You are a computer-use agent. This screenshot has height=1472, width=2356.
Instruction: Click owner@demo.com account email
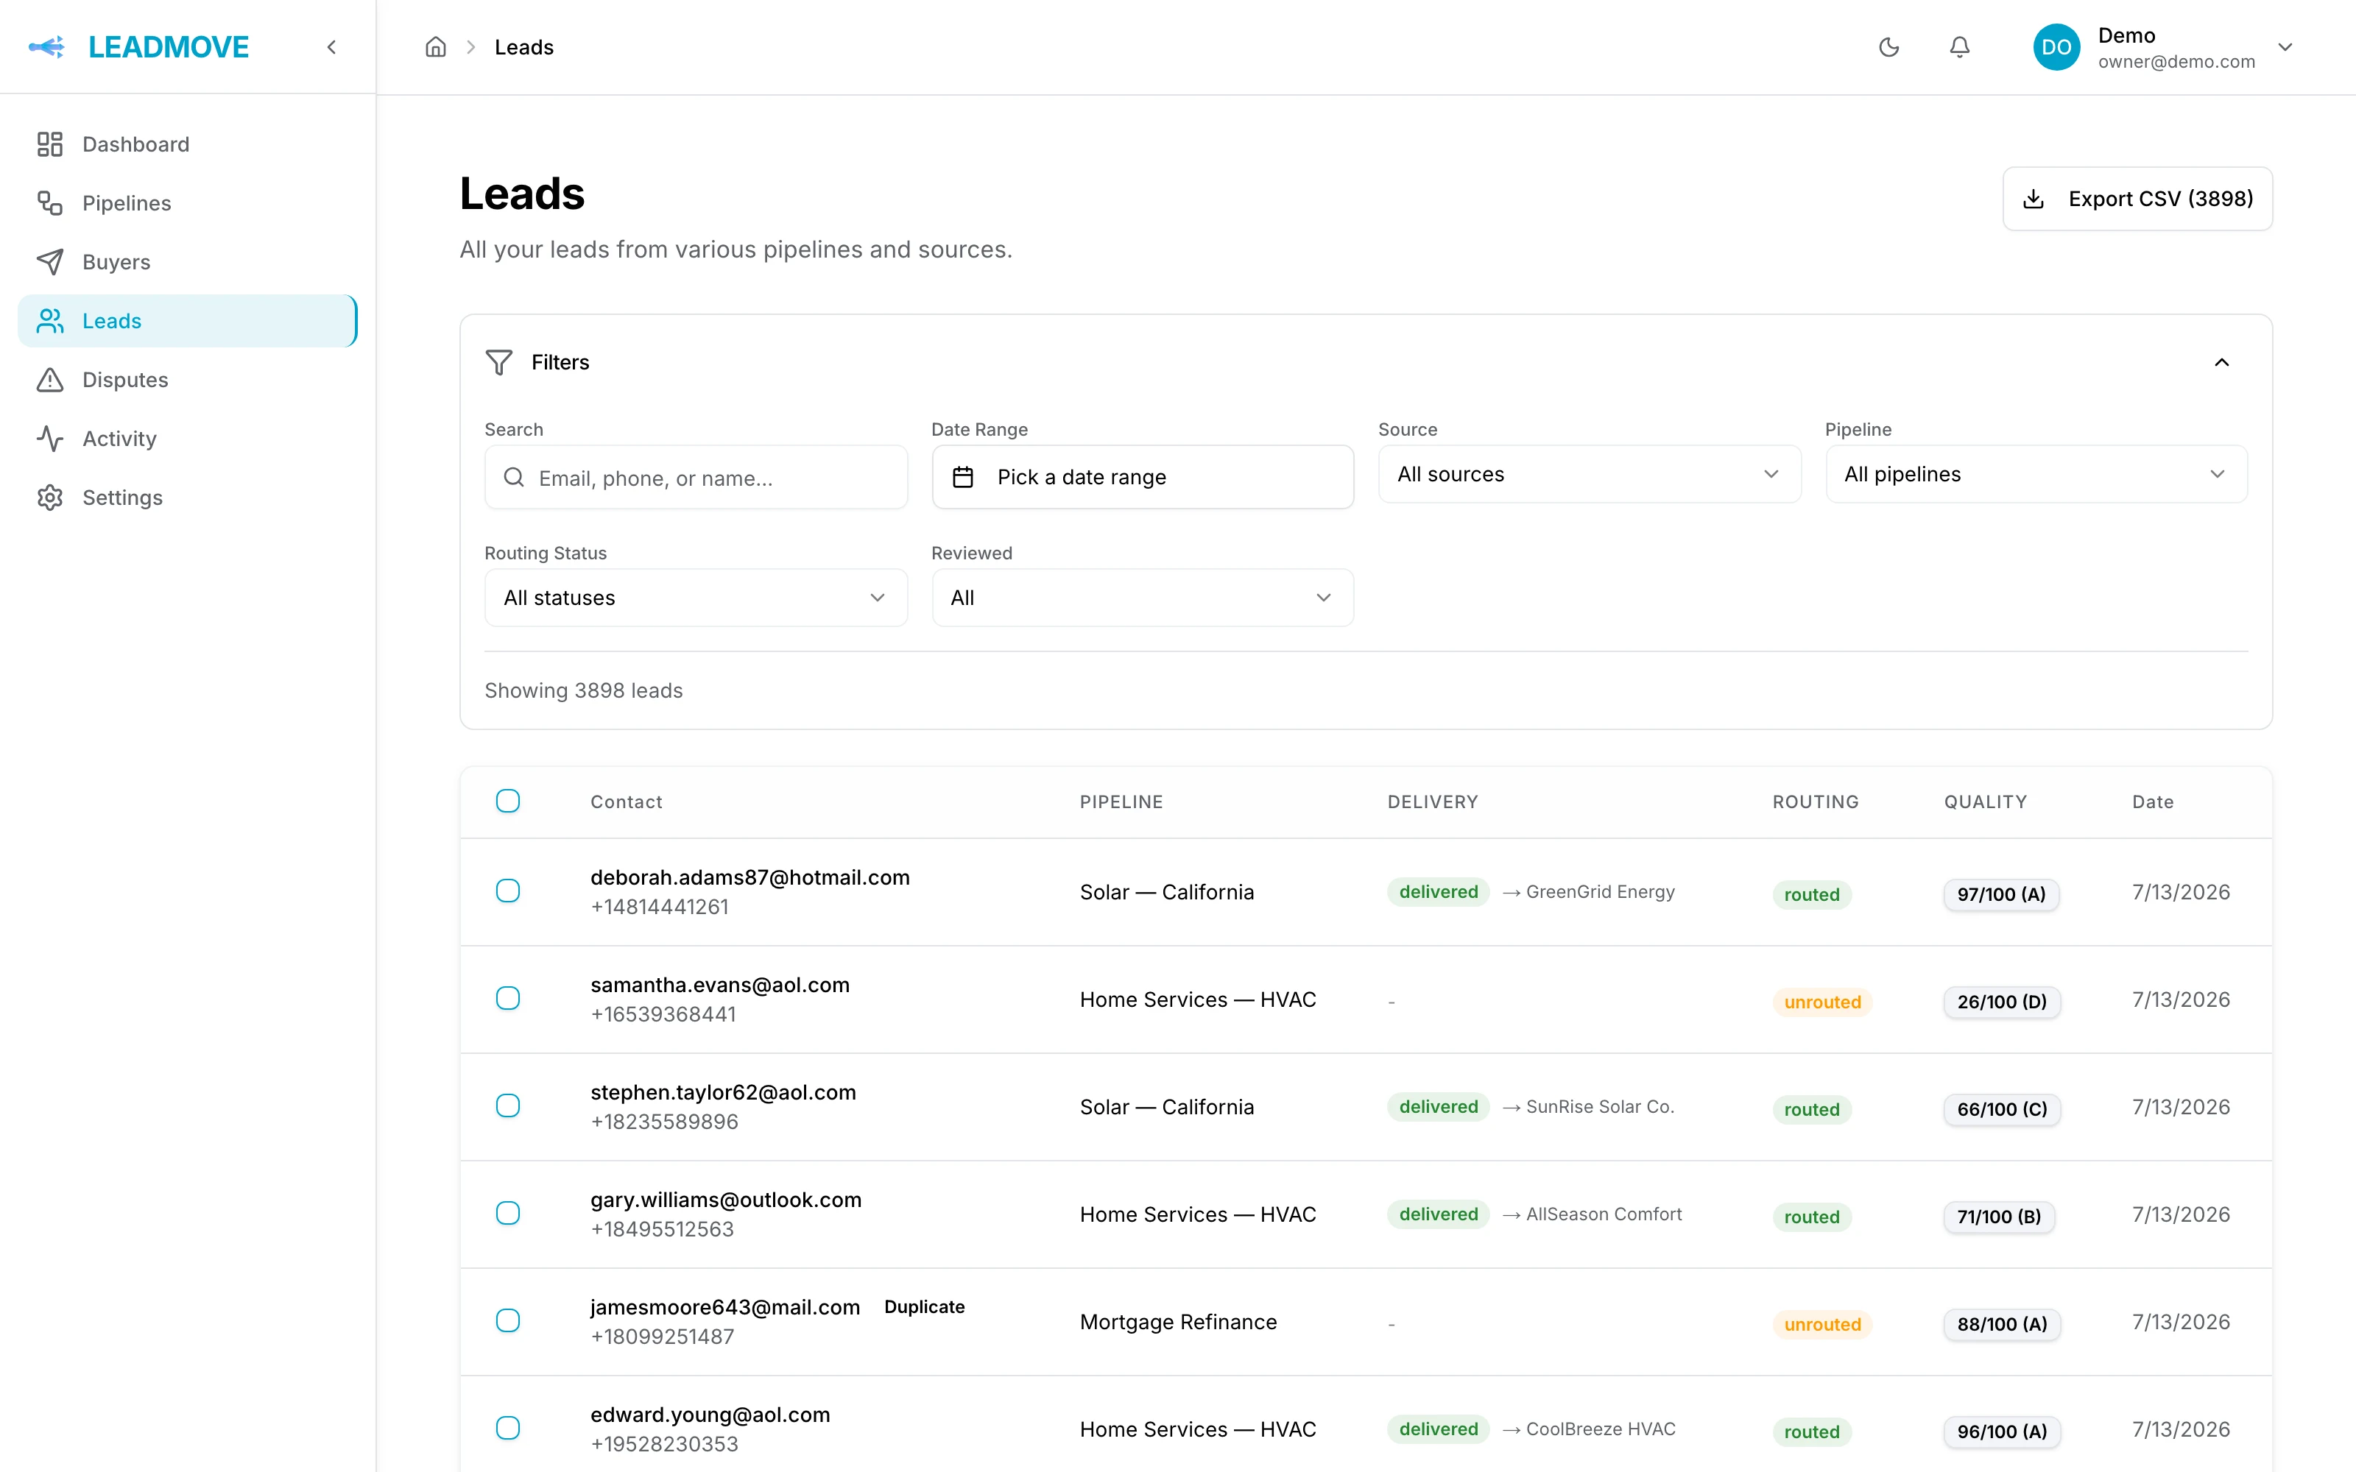point(2176,61)
